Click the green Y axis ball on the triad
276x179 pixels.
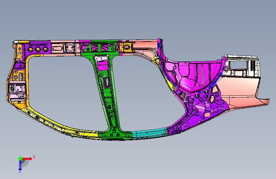point(20,159)
